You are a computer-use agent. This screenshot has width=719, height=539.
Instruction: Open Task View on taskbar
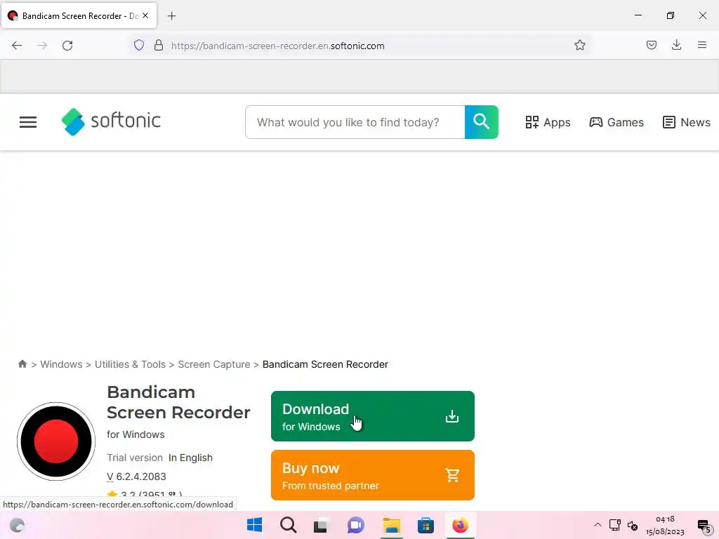(322, 525)
